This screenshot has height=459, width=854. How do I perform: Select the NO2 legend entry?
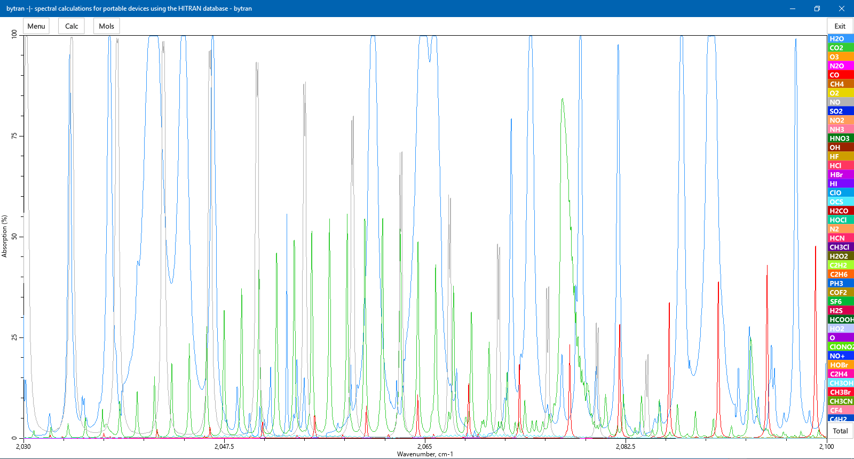(x=841, y=120)
